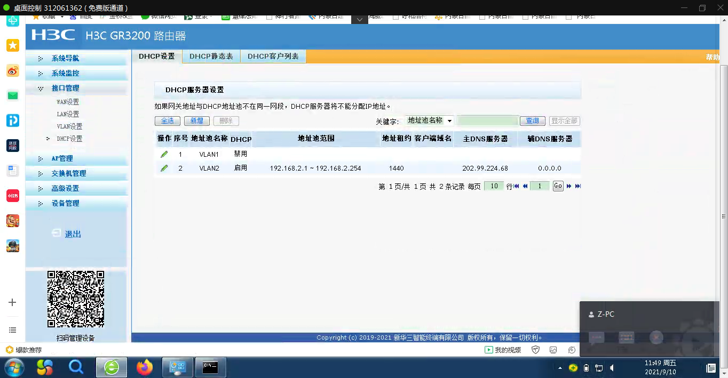Click the 新增 button
728x378 pixels.
[x=197, y=121]
